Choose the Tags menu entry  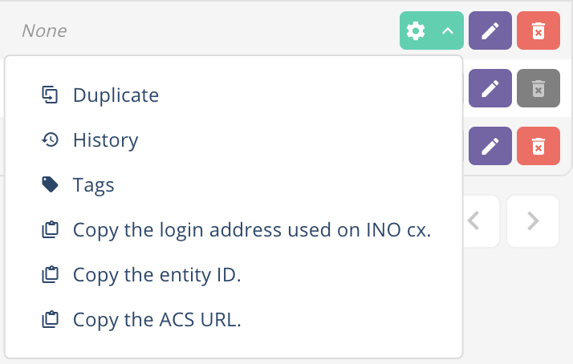(93, 185)
